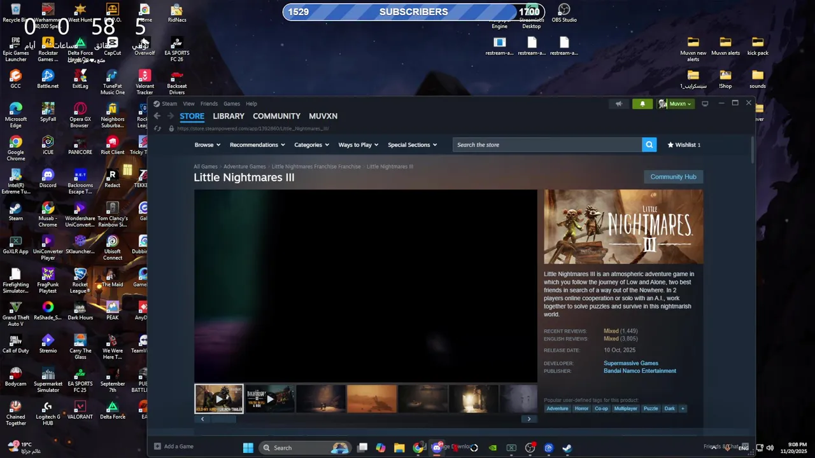Select the Puzzle tag
The image size is (815, 458).
[x=651, y=408]
